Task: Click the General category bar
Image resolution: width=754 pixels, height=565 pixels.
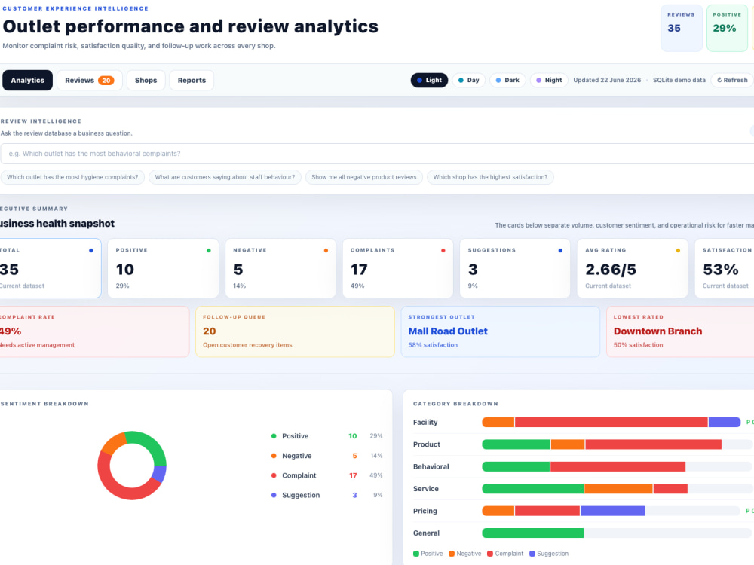Action: [617, 533]
